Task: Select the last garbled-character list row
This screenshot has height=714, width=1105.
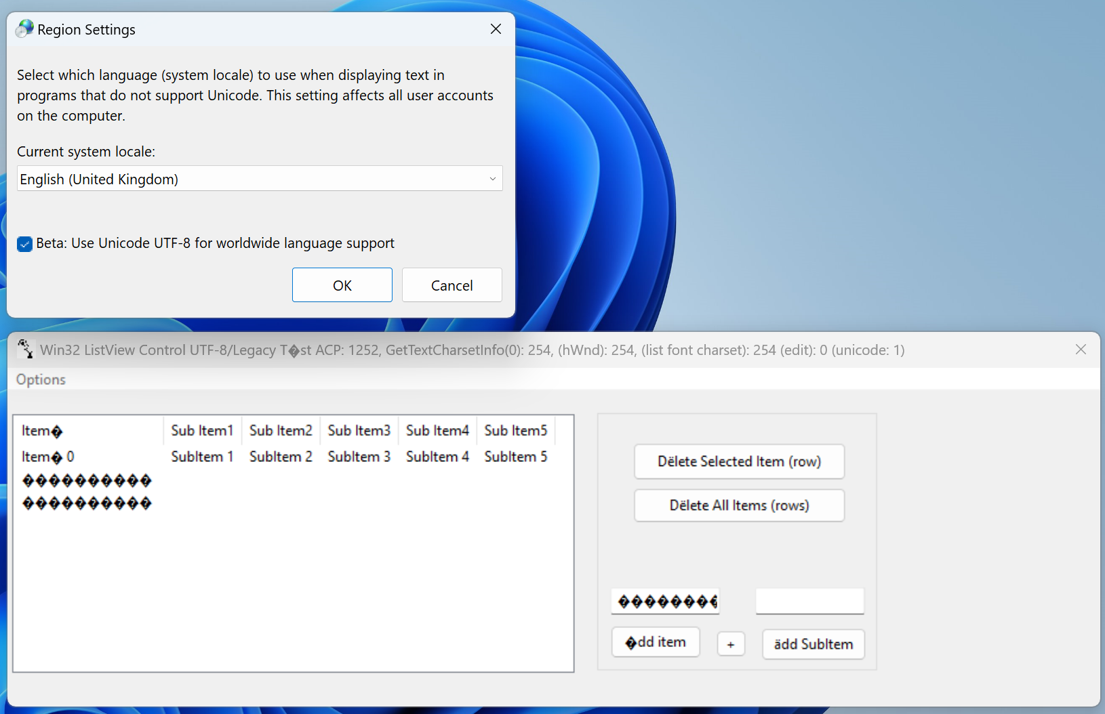Action: pos(87,503)
